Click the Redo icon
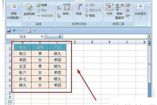The image size is (157, 105). (x=22, y=31)
